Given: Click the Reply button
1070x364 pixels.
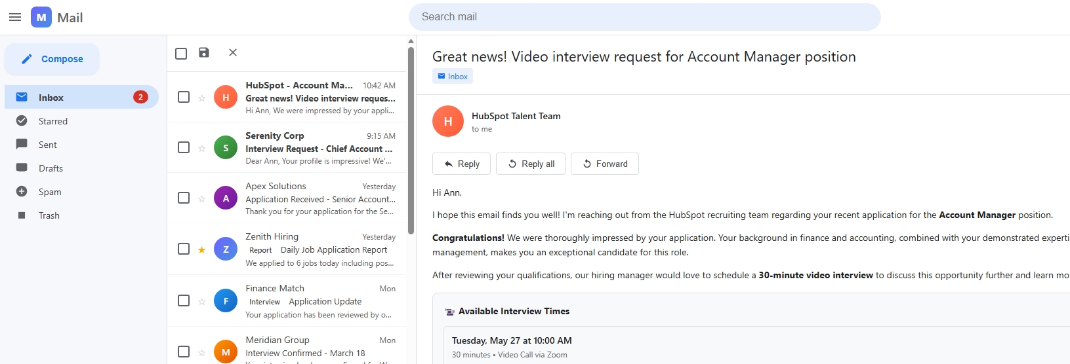Looking at the screenshot, I should pos(462,164).
